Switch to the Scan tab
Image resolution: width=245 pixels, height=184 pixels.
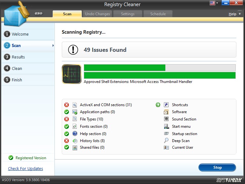(x=67, y=14)
